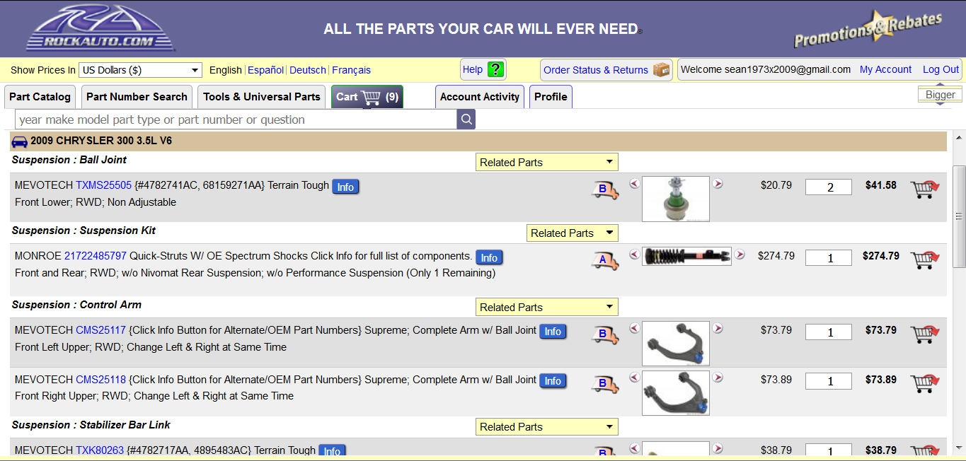Open Account Activity tab
Image resolution: width=966 pixels, height=461 pixels.
[480, 97]
